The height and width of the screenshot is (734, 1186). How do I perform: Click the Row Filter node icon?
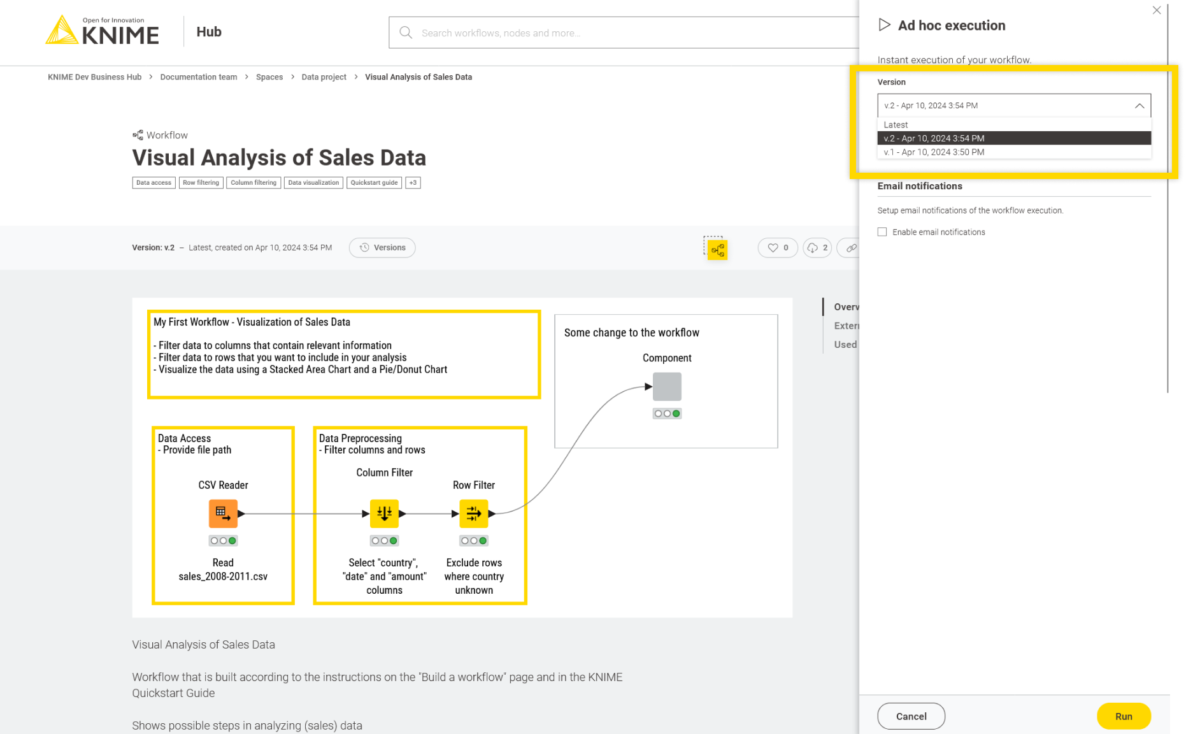pos(473,514)
